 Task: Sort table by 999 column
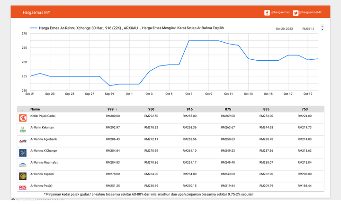pyautogui.click(x=110, y=109)
